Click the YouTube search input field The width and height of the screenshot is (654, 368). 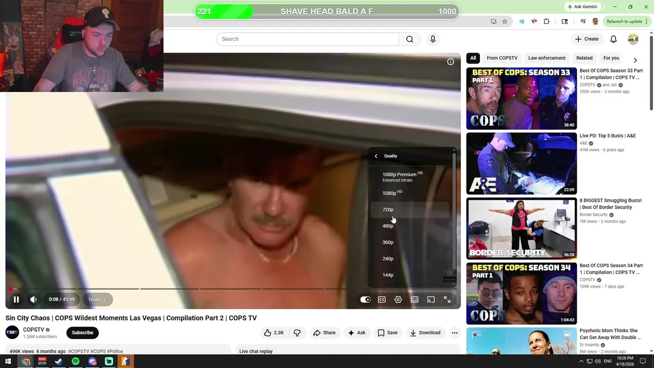point(308,39)
